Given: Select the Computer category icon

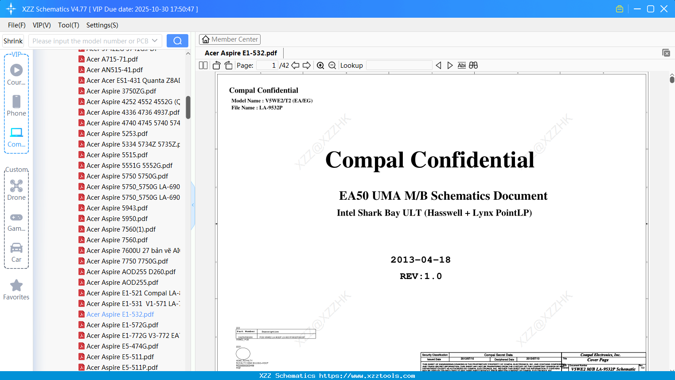Looking at the screenshot, I should pyautogui.click(x=16, y=137).
